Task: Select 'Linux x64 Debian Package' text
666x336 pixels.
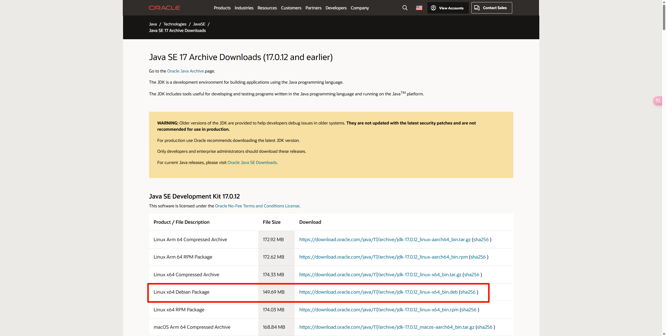Action: pyautogui.click(x=181, y=292)
